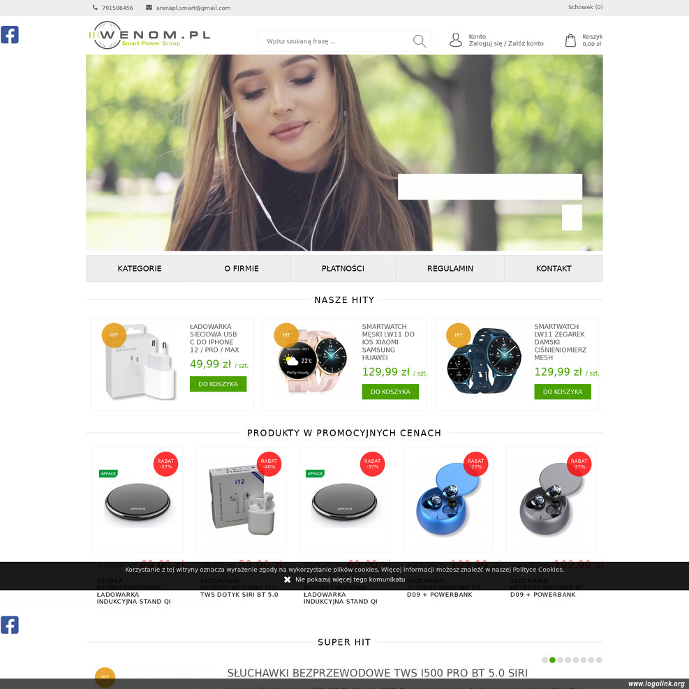Open the REGULAMIN page
This screenshot has width=689, height=689.
[x=450, y=269]
